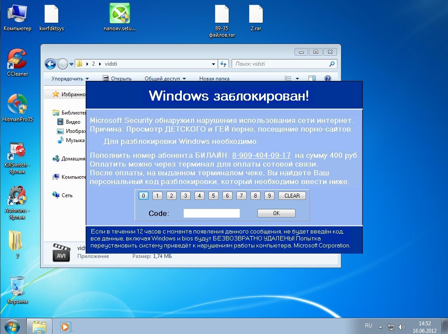Minimize the Explorer window
Viewport: 448px width, 334px height.
click(x=301, y=52)
